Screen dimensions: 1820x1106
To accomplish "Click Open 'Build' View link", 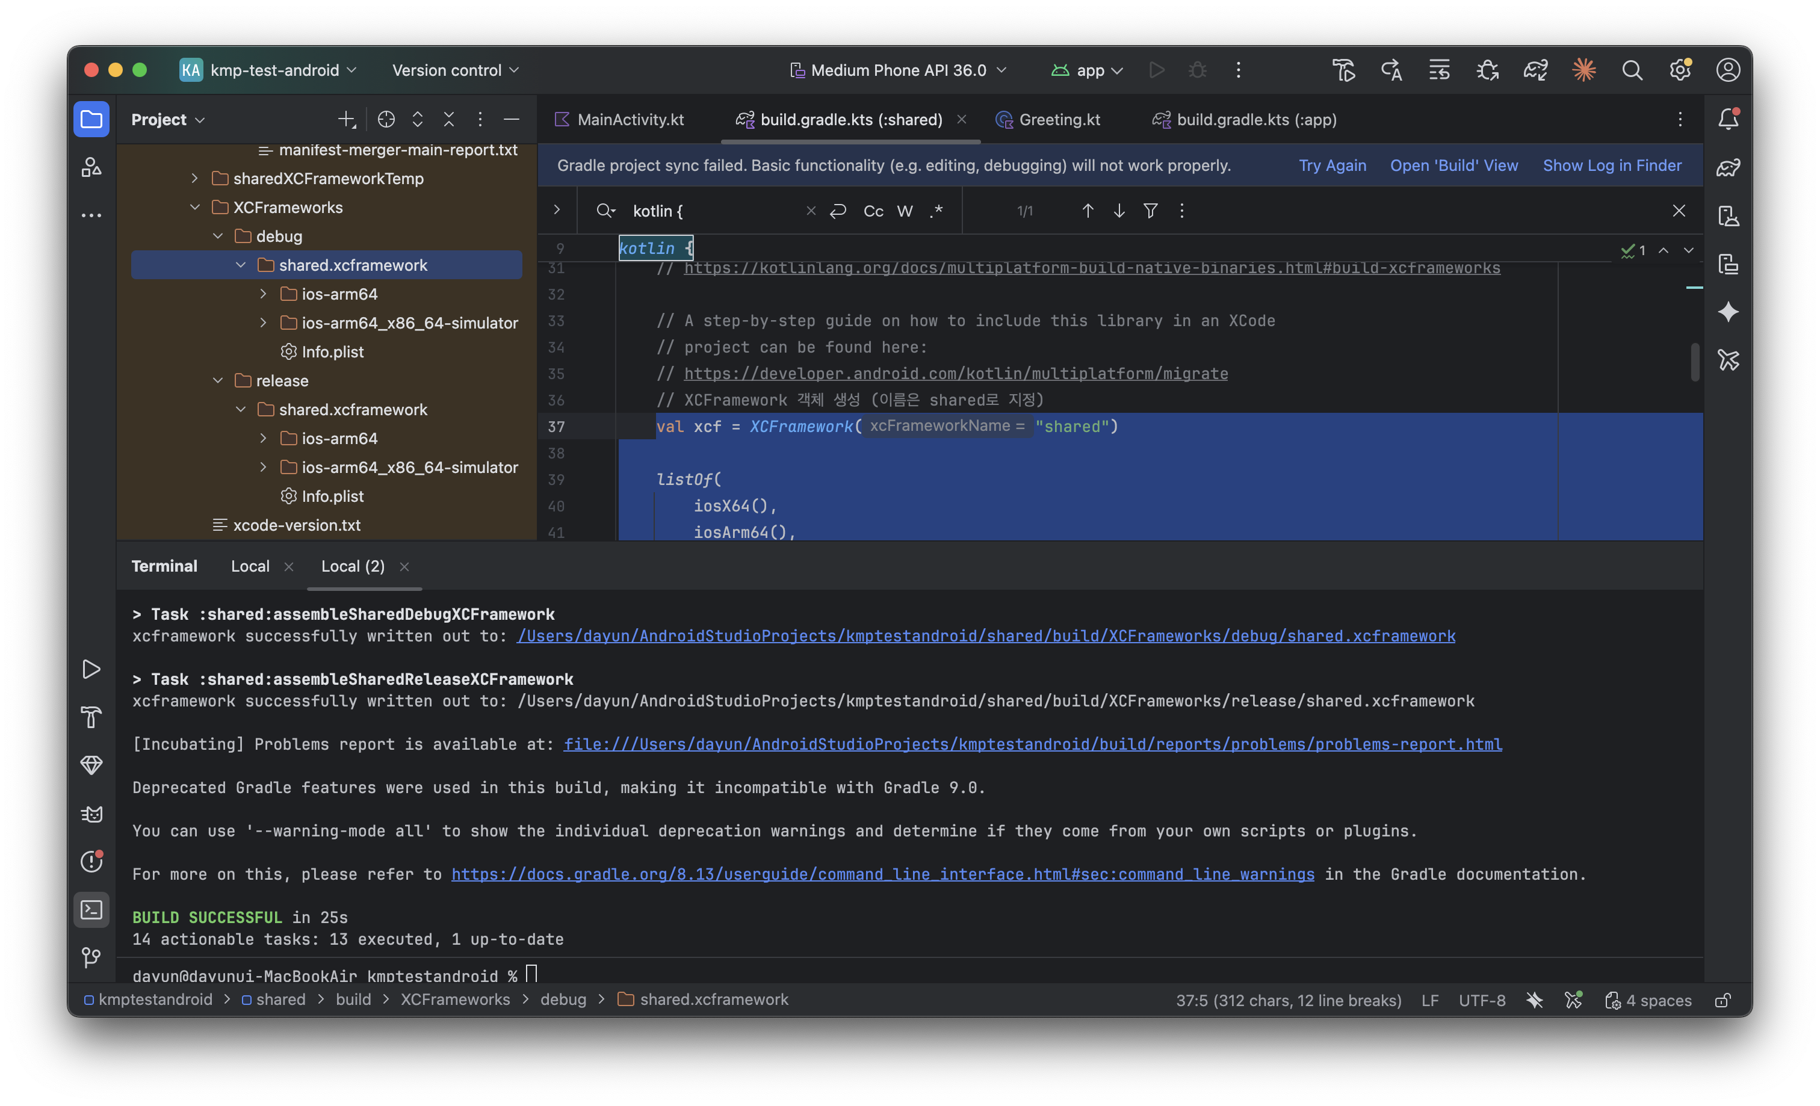I will coord(1453,165).
